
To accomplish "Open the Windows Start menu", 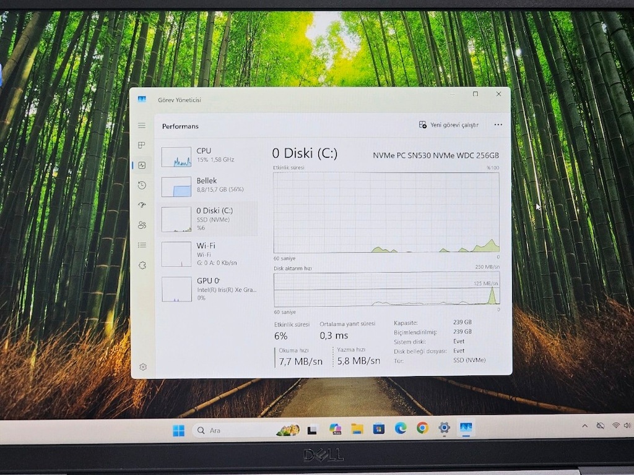I will pos(179,430).
